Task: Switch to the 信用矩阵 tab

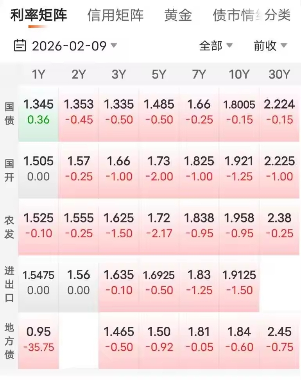Action: tap(115, 15)
